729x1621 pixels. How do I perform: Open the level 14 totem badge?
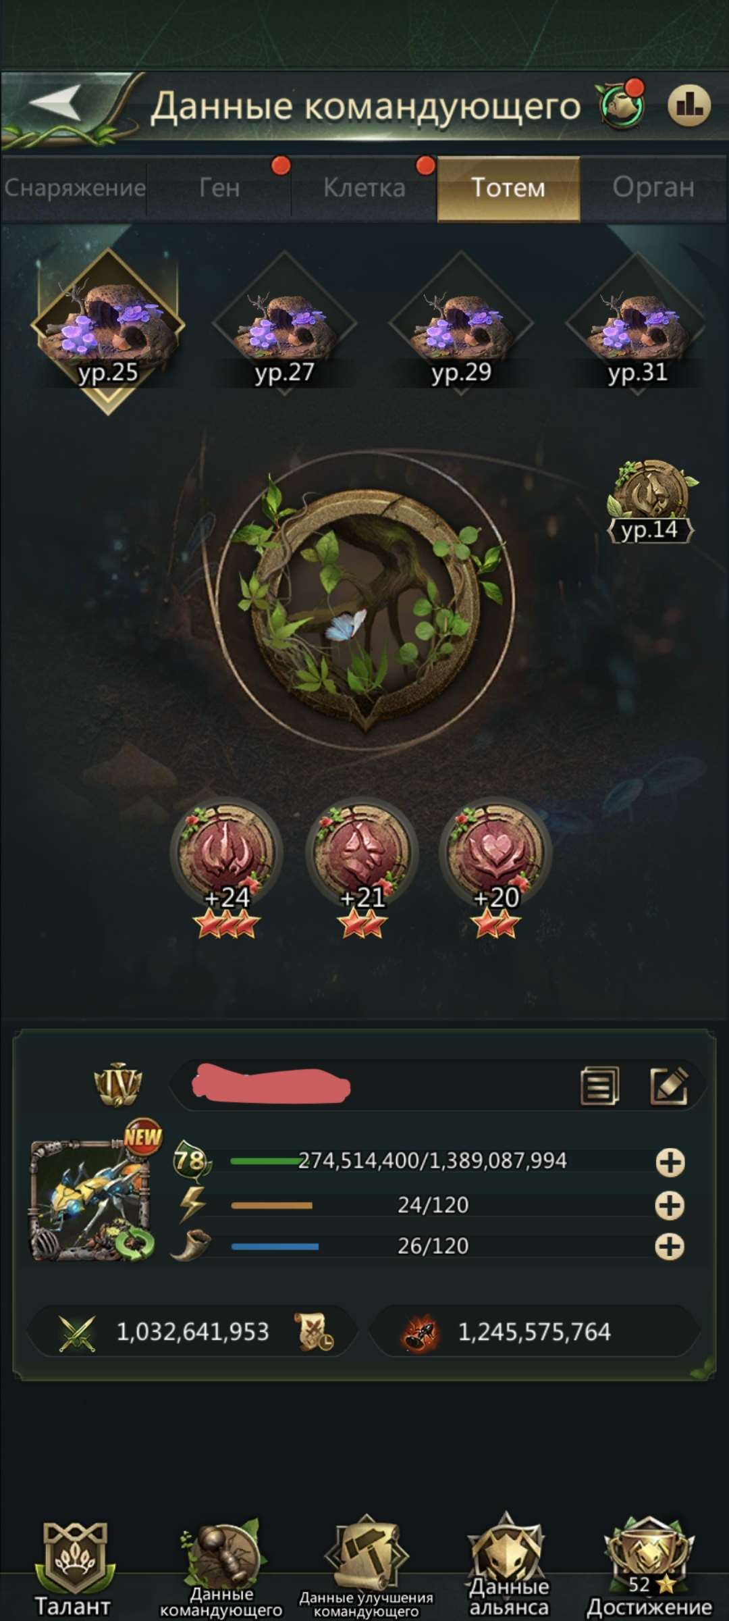coord(651,501)
